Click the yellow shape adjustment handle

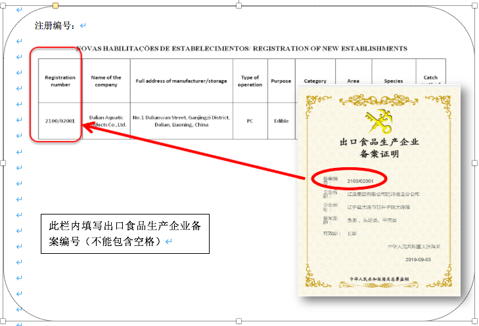pos(55,6)
